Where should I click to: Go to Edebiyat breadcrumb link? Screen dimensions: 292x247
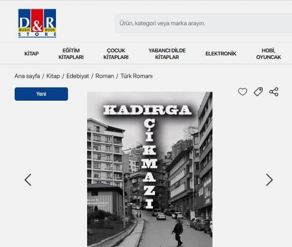click(77, 76)
